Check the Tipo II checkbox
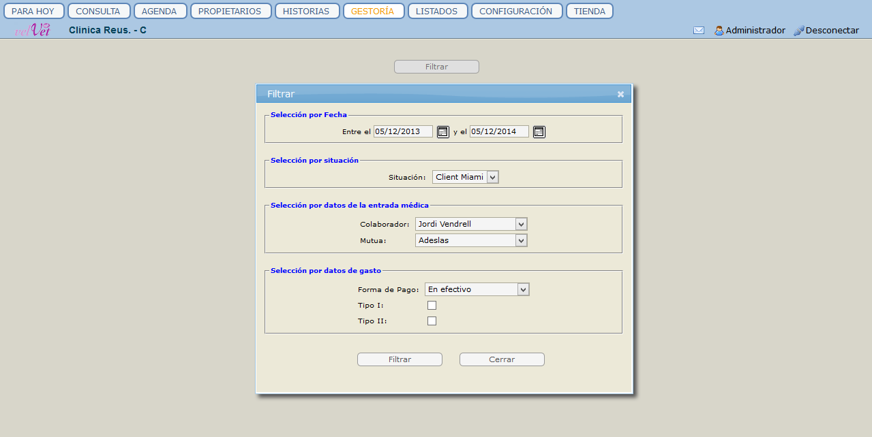872x437 pixels. [432, 321]
